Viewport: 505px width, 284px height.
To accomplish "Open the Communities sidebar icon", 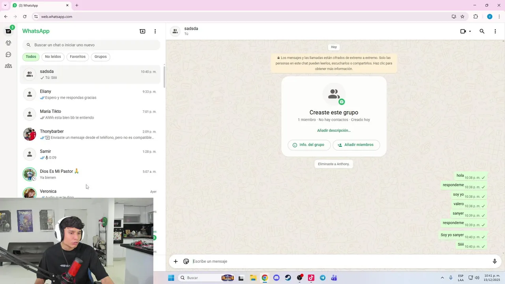I will click(x=8, y=66).
